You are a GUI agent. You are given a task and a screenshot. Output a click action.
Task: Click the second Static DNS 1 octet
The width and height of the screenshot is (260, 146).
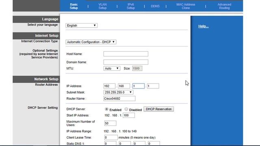[125, 144]
